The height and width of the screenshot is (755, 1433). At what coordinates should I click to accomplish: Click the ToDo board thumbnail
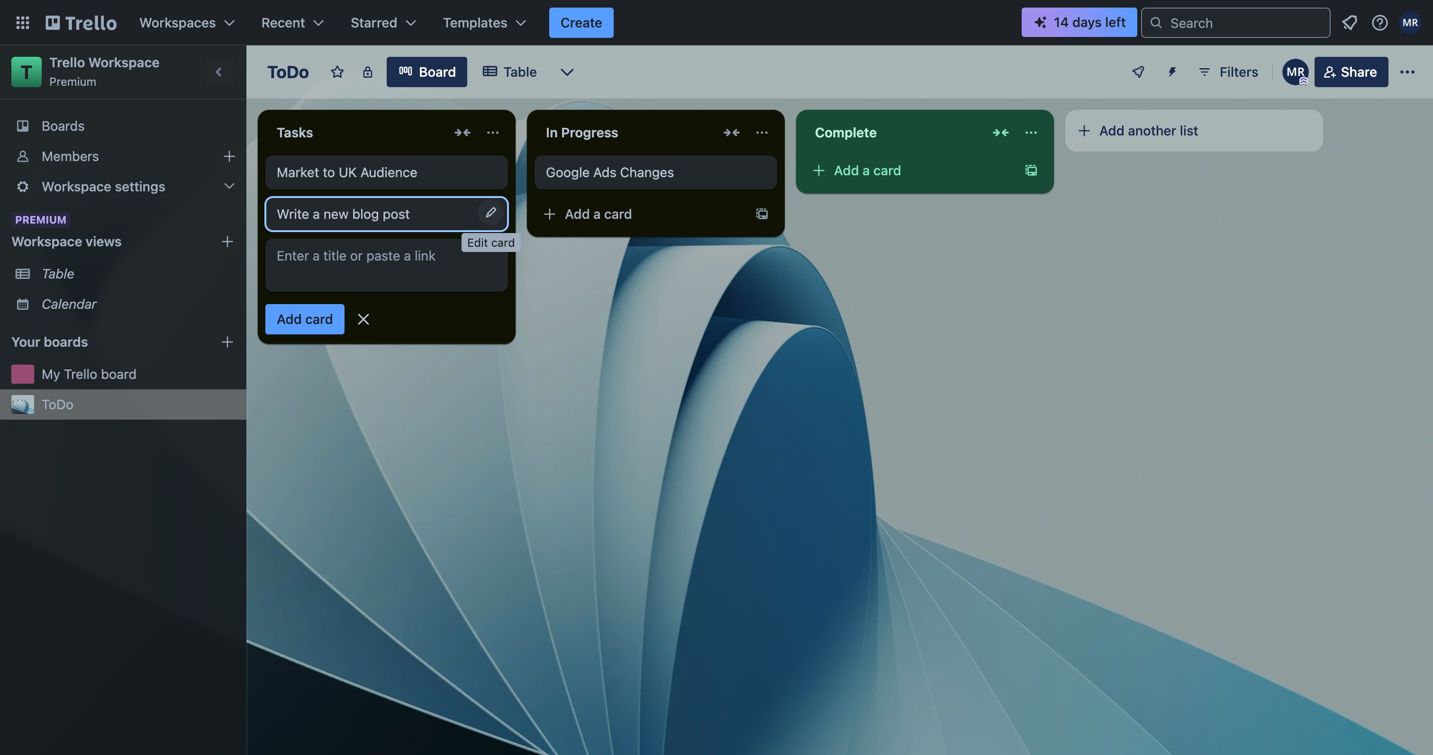tap(22, 404)
